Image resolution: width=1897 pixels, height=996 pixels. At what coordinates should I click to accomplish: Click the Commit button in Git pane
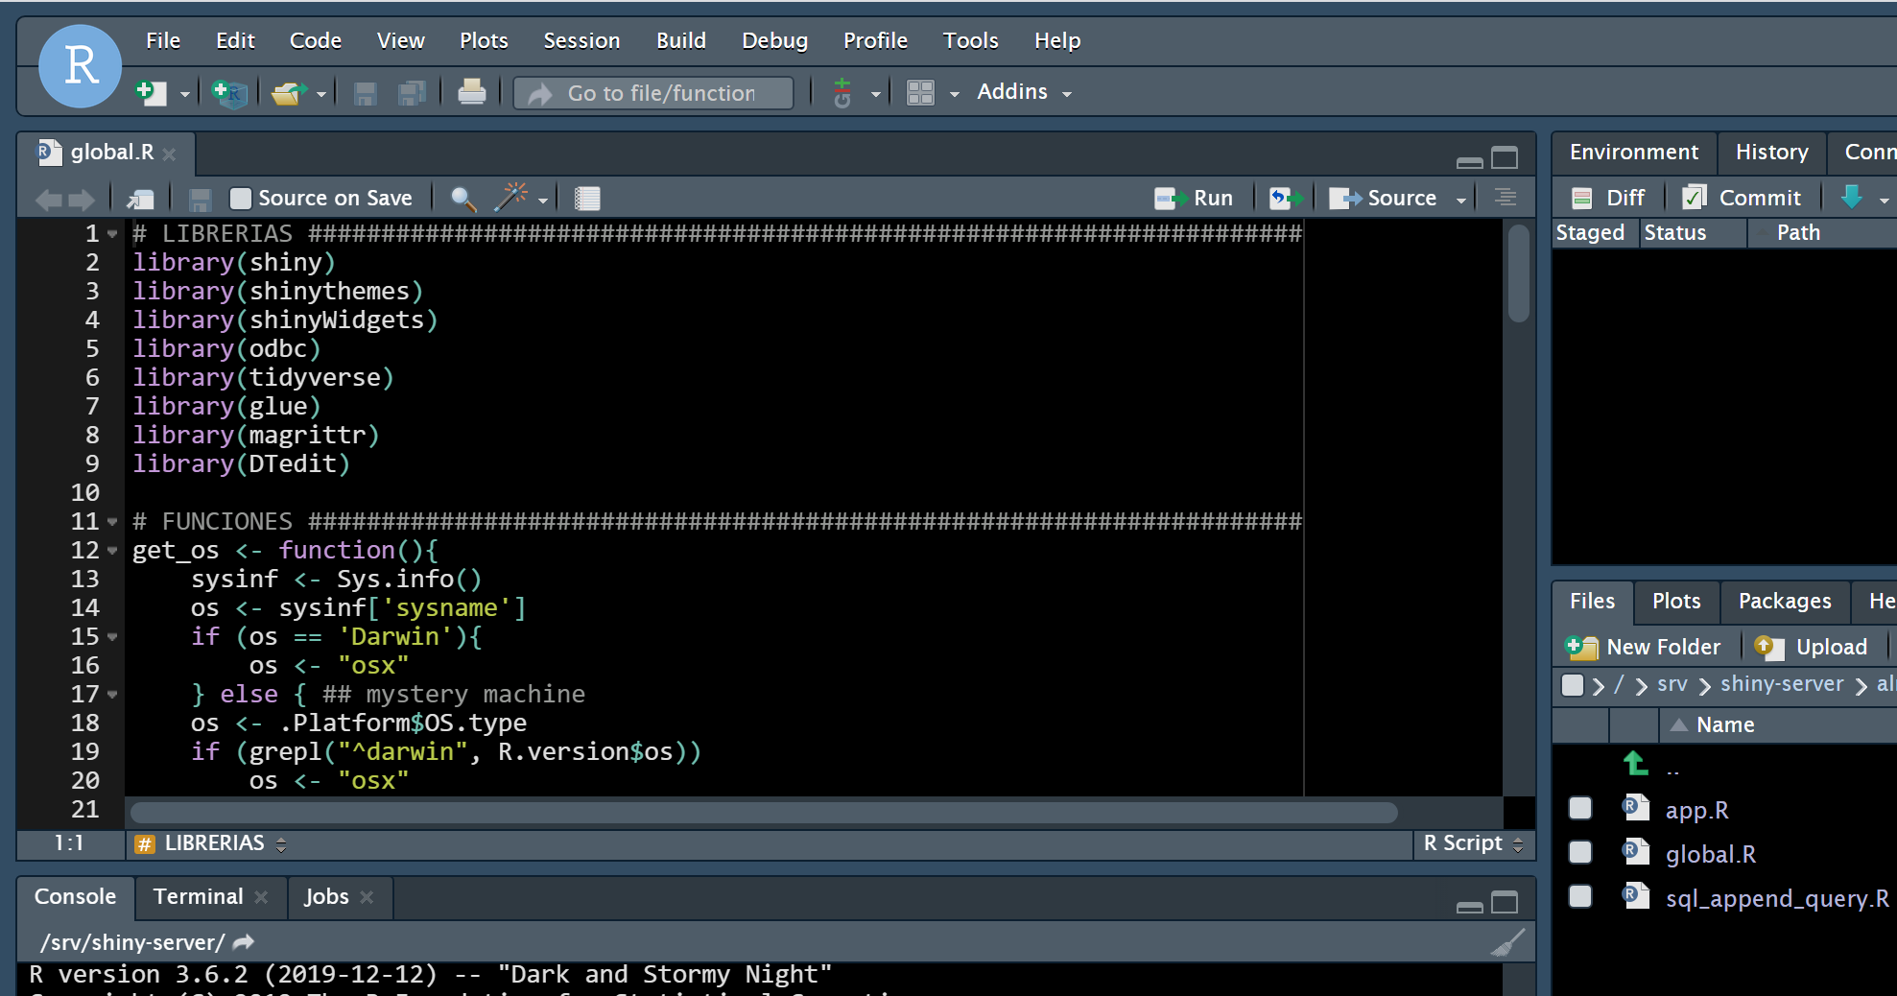(x=1743, y=198)
